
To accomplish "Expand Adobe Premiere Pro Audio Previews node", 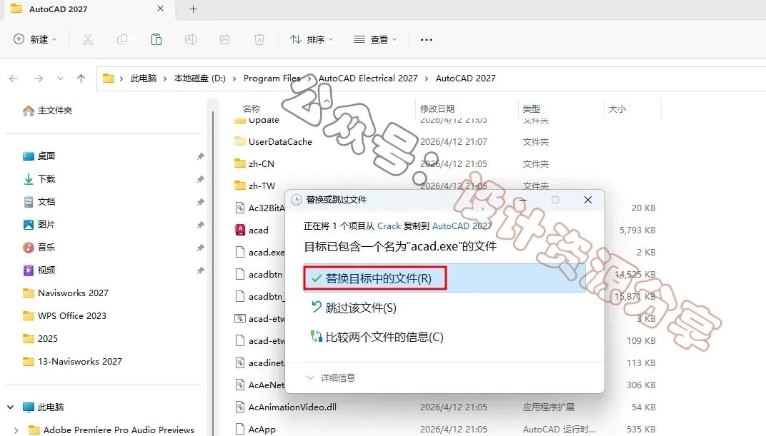I will coord(16,430).
